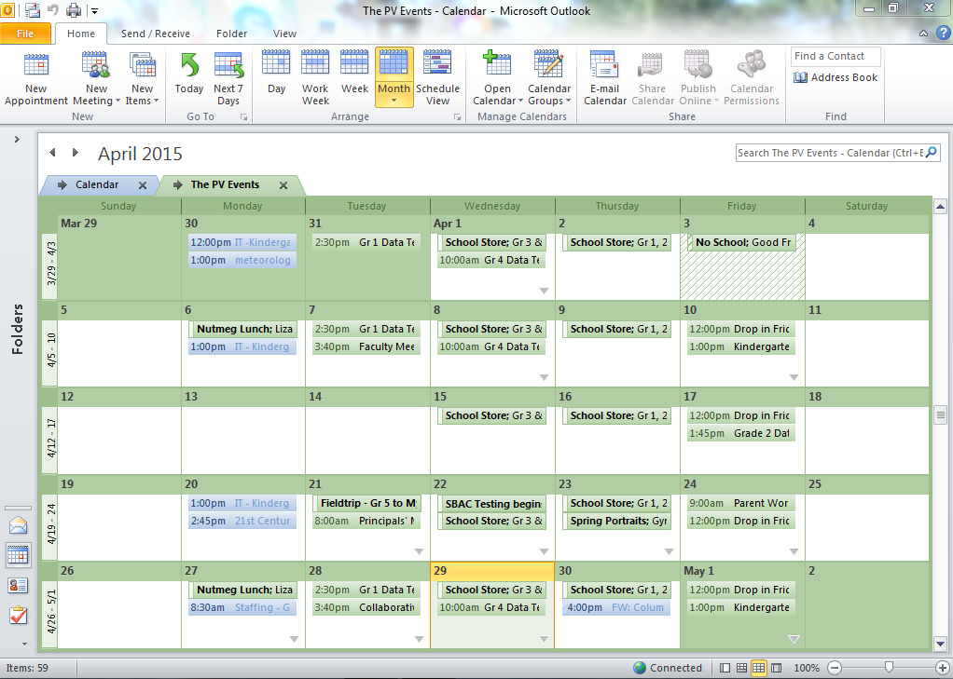Switch to Work Week view
This screenshot has height=679, width=953.
[x=315, y=79]
